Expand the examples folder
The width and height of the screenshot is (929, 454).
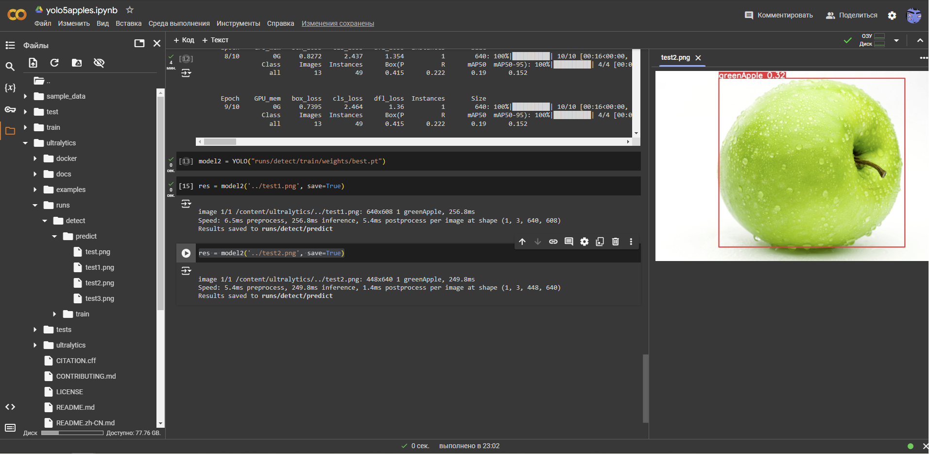click(x=35, y=190)
